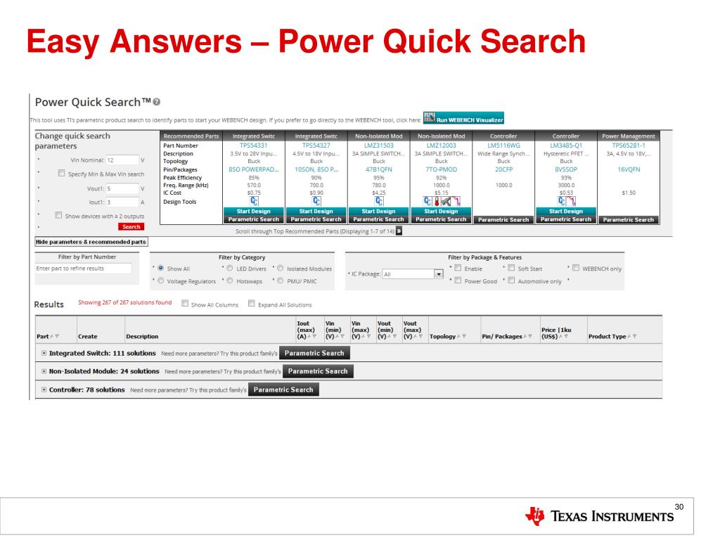Image resolution: width=720 pixels, height=540 pixels.
Task: Sort Topology column using its arrows
Action: tap(461, 337)
